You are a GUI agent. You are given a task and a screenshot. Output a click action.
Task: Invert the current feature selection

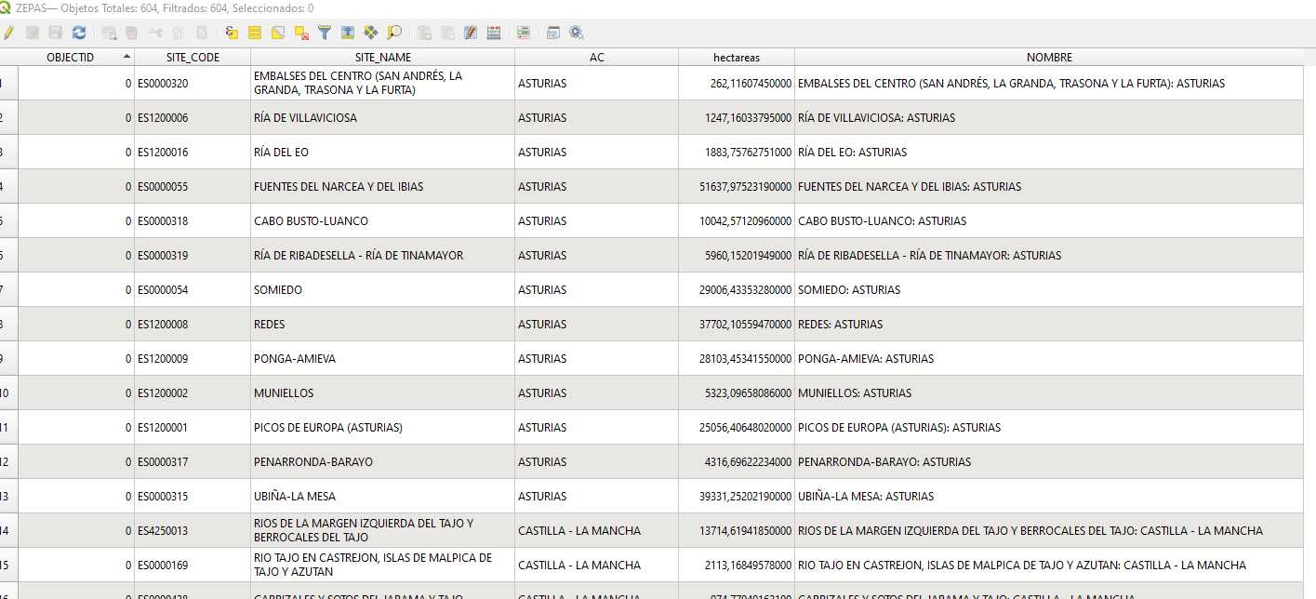click(x=278, y=33)
